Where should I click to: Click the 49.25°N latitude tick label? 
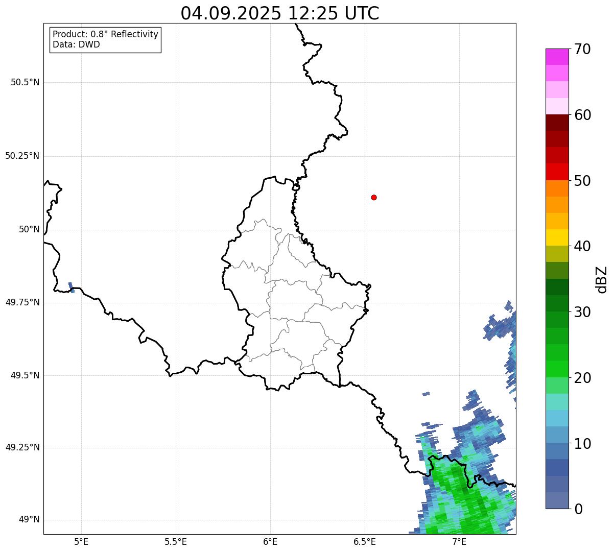point(22,448)
